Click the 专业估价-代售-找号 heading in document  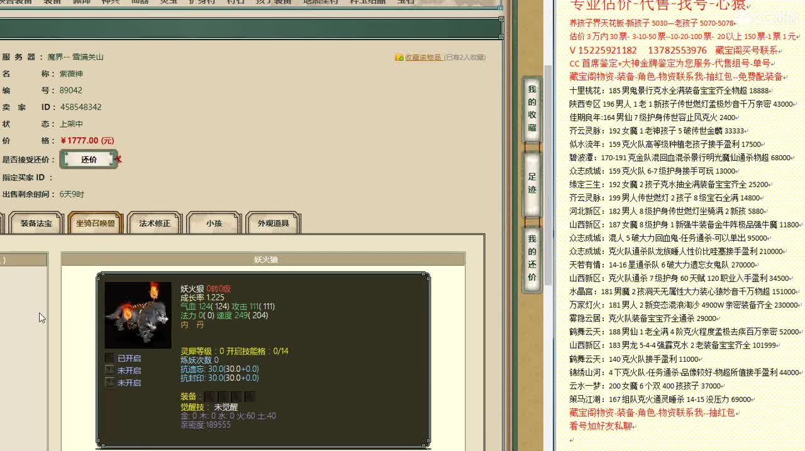(657, 5)
